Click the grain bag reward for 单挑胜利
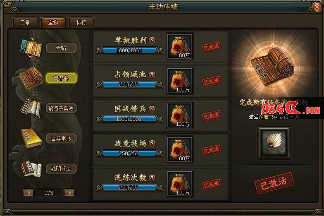The width and height of the screenshot is (324, 216). pyautogui.click(x=180, y=46)
